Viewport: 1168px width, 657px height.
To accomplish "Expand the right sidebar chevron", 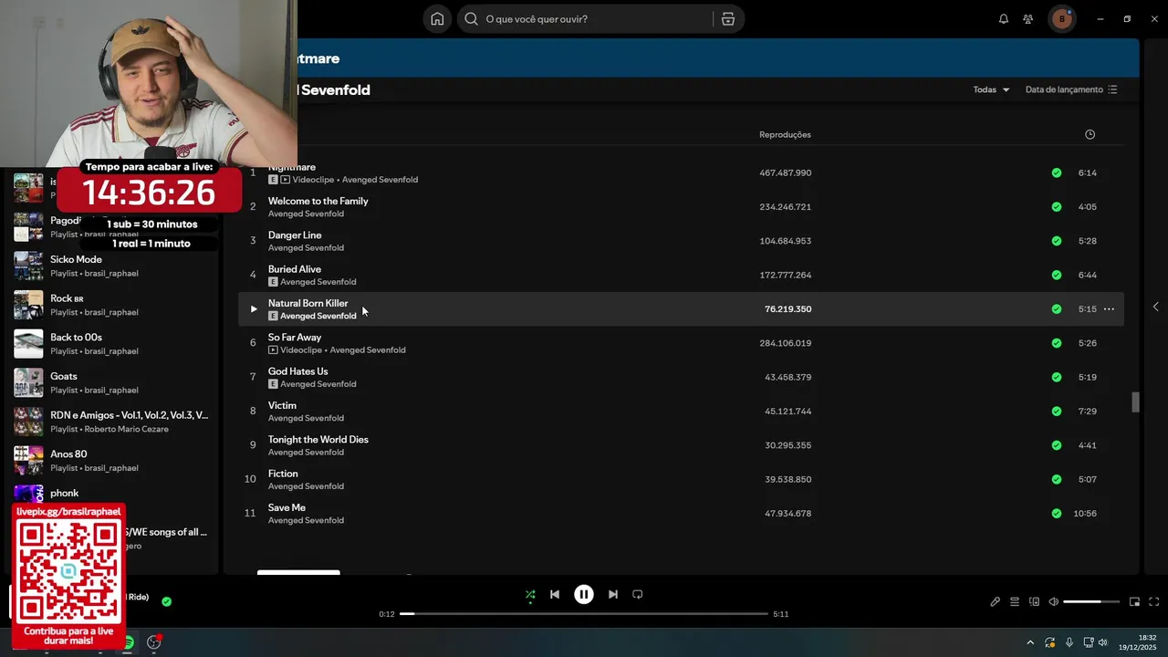I will 1155,307.
